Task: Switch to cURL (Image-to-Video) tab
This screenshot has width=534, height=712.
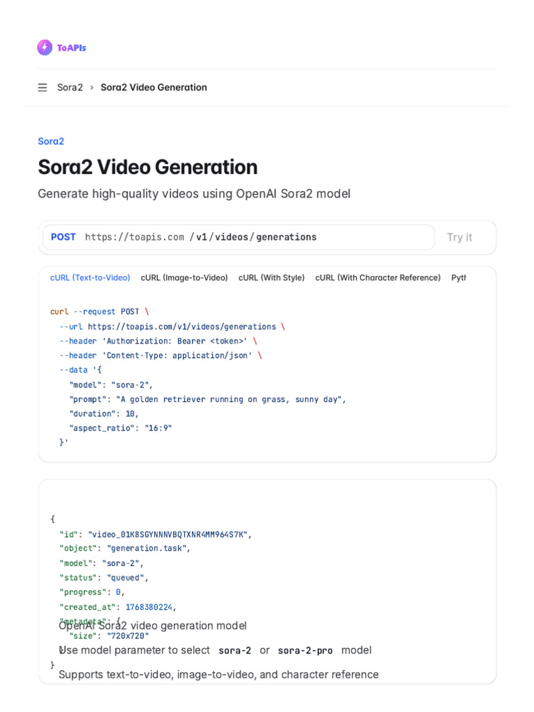Action: [184, 277]
